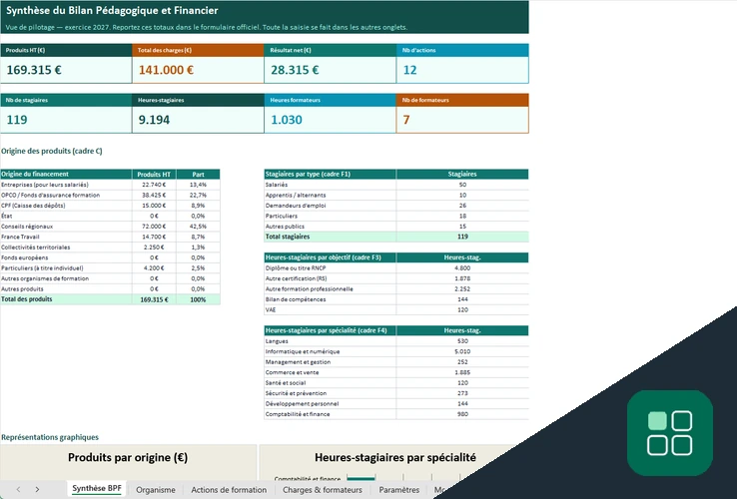Select the 'France Travail' row label
Viewport: 737px width, 499px height.
pos(20,237)
